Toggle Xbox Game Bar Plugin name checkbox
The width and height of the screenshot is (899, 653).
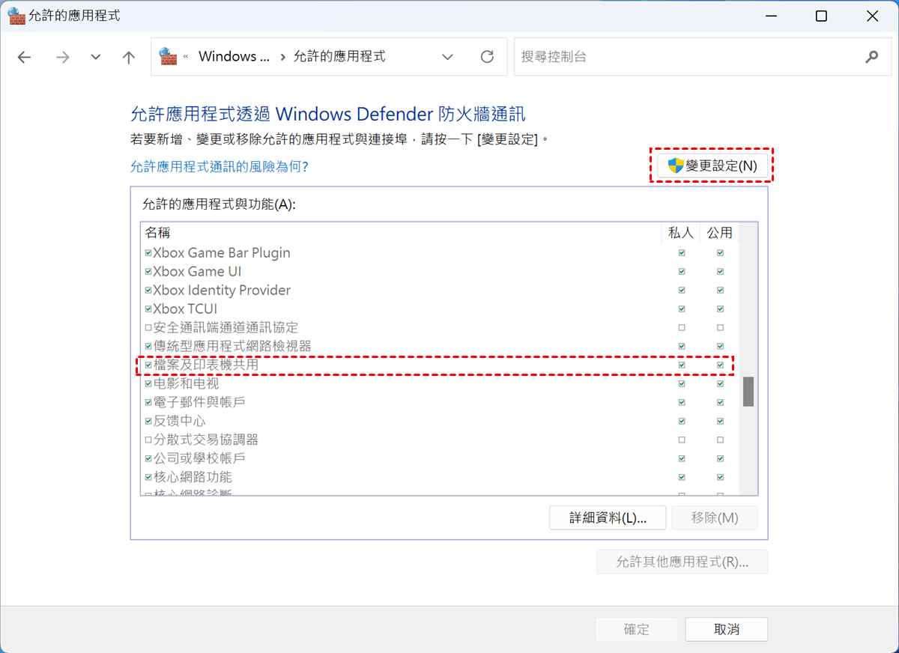point(148,253)
